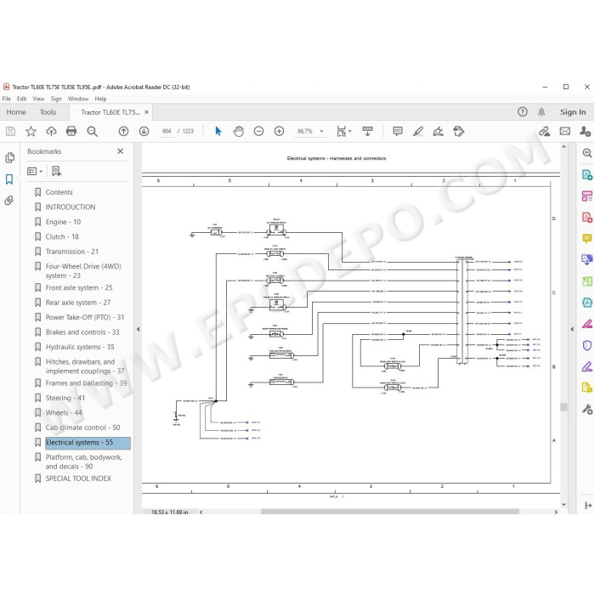
Task: Activate the Hand pan tool
Action: 238,131
